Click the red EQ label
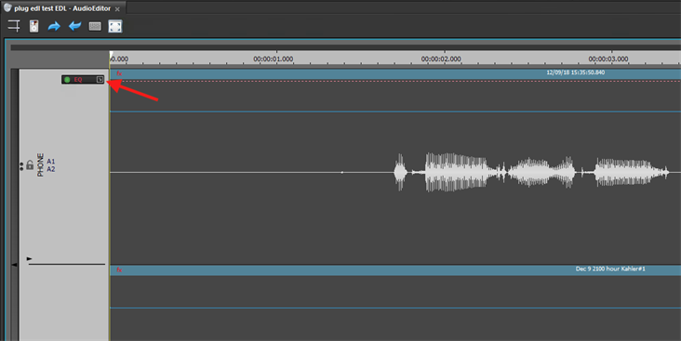Viewport: 681px width, 341px height. [x=78, y=80]
